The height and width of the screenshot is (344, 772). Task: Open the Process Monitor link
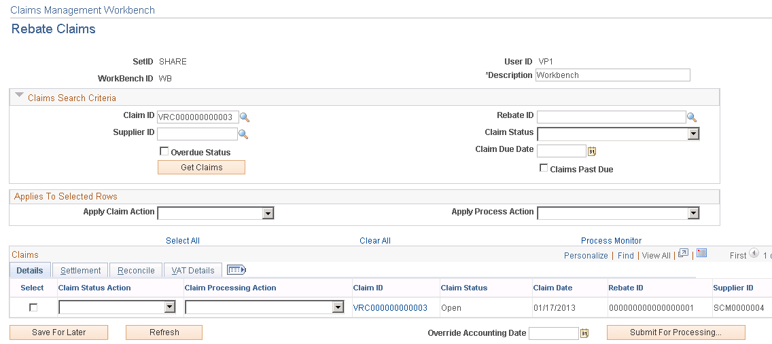pos(611,241)
